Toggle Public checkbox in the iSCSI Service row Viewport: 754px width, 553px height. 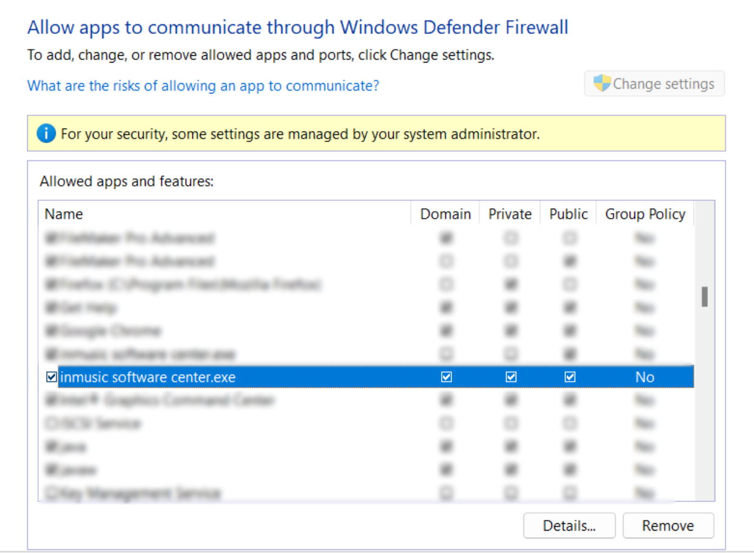pos(569,423)
